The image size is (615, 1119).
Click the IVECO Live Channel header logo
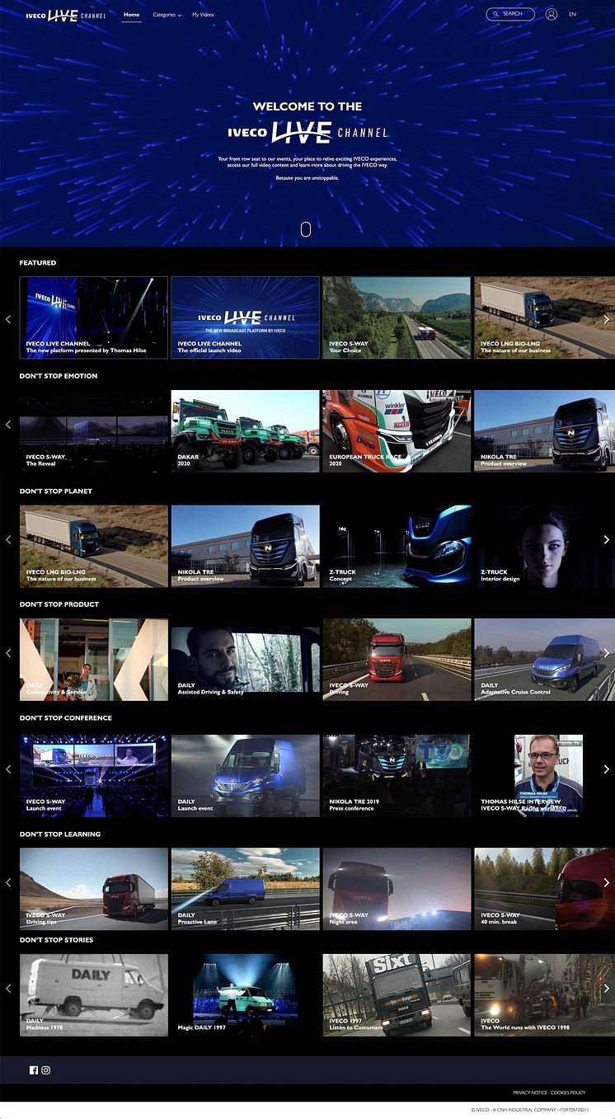(66, 15)
